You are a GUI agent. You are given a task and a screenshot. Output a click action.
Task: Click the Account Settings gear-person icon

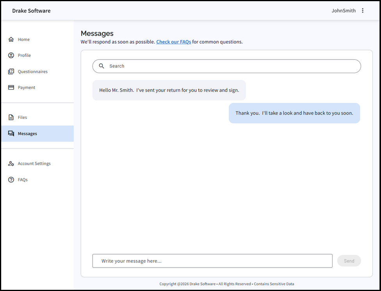pos(11,163)
